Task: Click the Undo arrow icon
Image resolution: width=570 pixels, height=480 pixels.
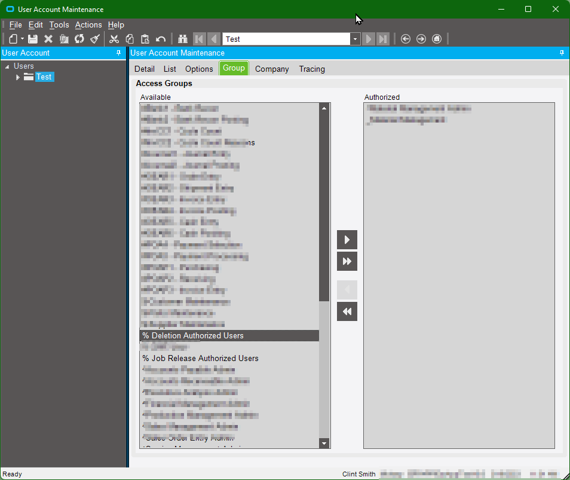Action: pos(160,39)
